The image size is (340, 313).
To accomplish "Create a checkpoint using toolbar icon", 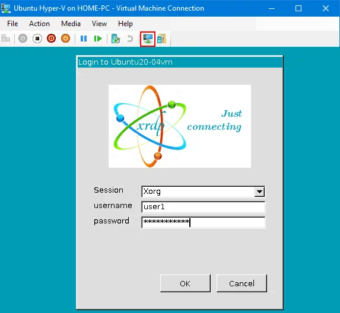I will (x=116, y=39).
